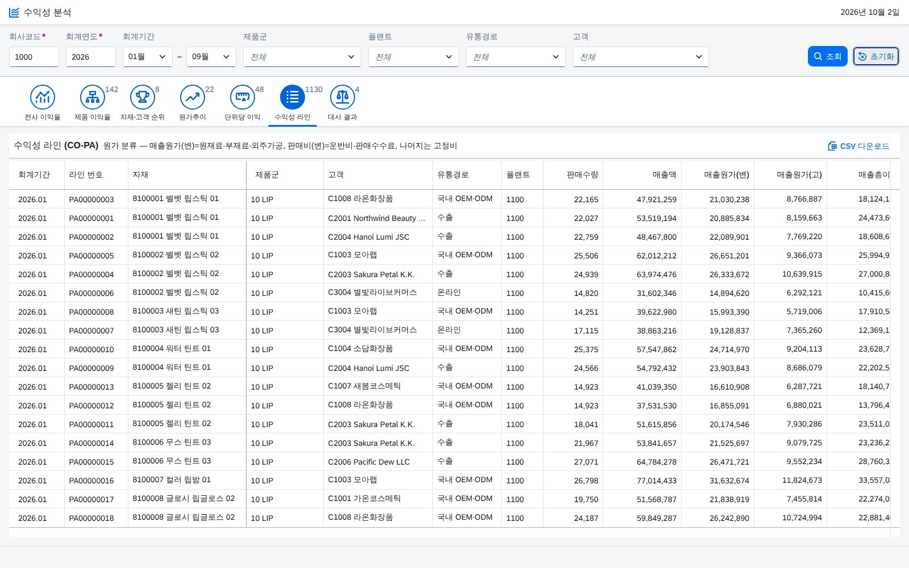Open the 제품 이익율 hierarchy icon
The width and height of the screenshot is (909, 568).
93,97
